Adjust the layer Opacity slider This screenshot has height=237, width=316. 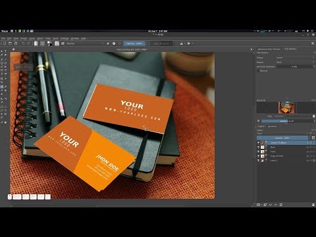[282, 138]
